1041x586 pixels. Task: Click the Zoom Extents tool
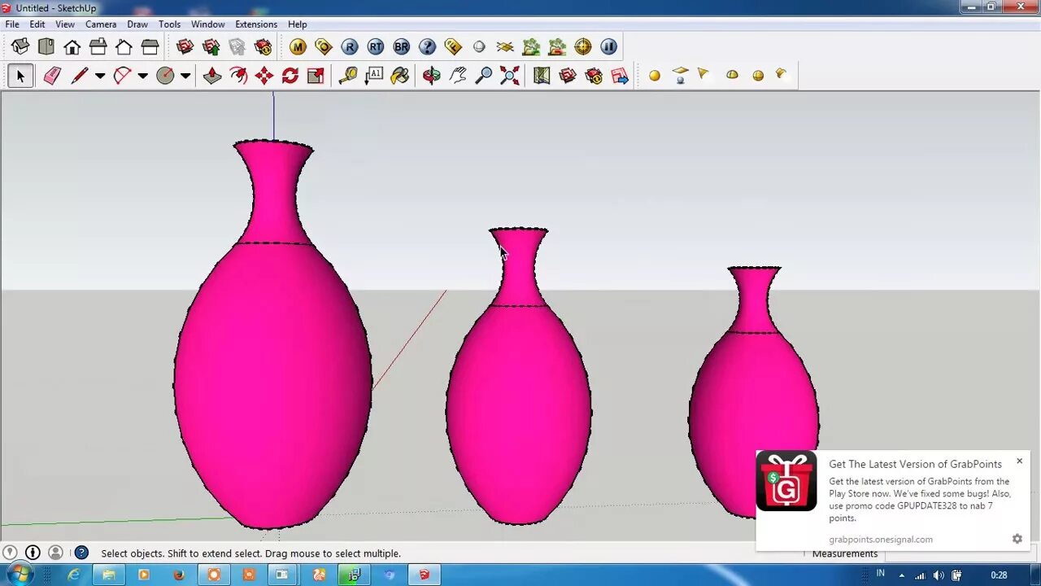(x=510, y=76)
